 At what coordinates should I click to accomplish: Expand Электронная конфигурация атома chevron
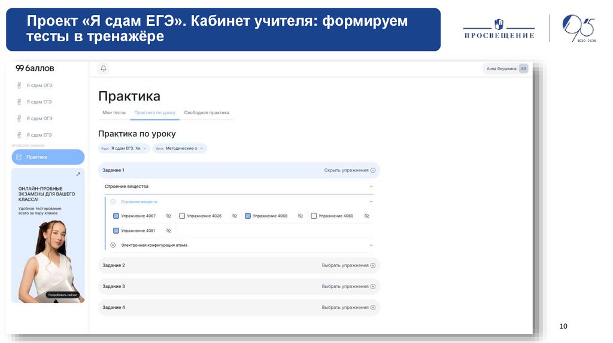371,246
